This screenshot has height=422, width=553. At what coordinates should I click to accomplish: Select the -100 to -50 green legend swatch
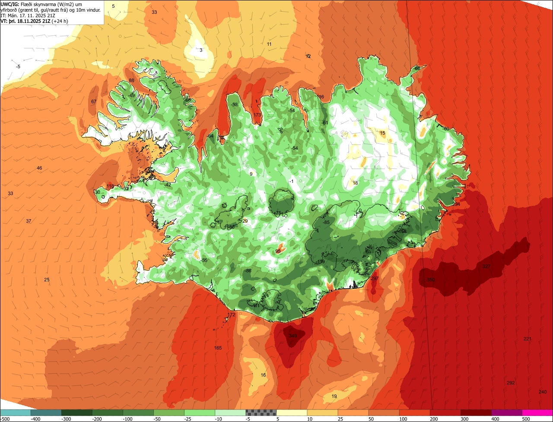pyautogui.click(x=138, y=413)
